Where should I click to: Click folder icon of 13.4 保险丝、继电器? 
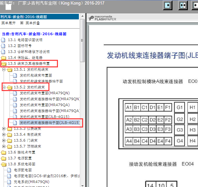coord(4,58)
